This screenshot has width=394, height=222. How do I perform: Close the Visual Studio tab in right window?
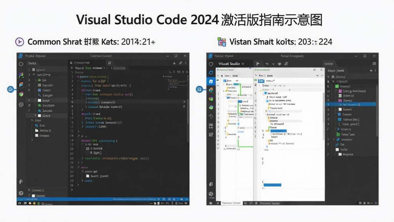pyautogui.click(x=243, y=64)
